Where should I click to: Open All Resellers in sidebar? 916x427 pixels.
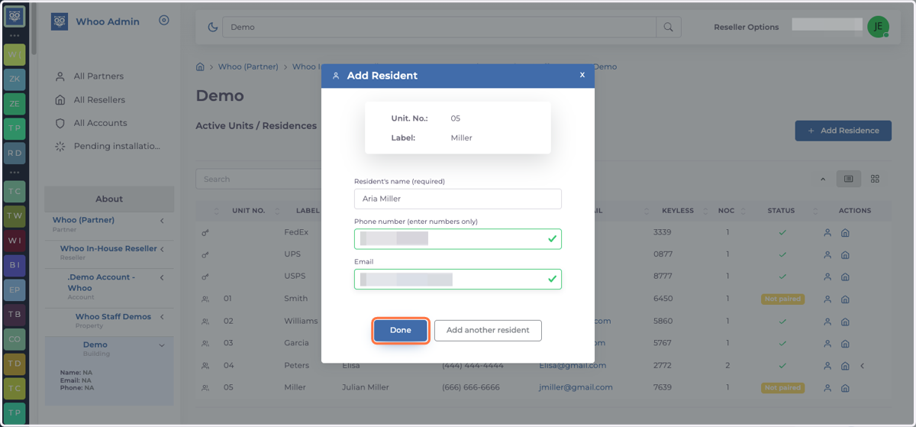tap(99, 100)
